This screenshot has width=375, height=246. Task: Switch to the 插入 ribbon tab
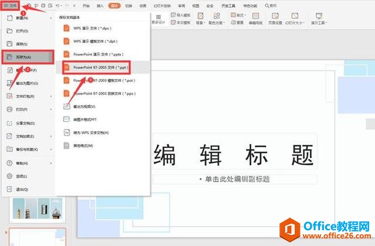100,5
